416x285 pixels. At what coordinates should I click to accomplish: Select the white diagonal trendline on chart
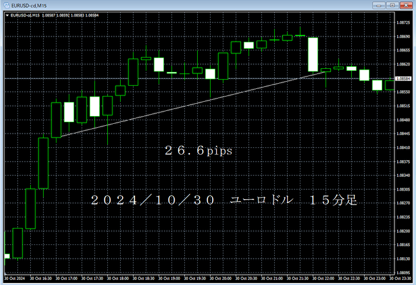(x=194, y=104)
